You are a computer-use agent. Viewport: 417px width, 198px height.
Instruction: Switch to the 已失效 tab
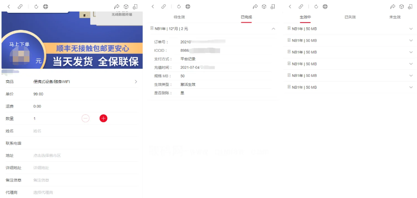pos(350,17)
